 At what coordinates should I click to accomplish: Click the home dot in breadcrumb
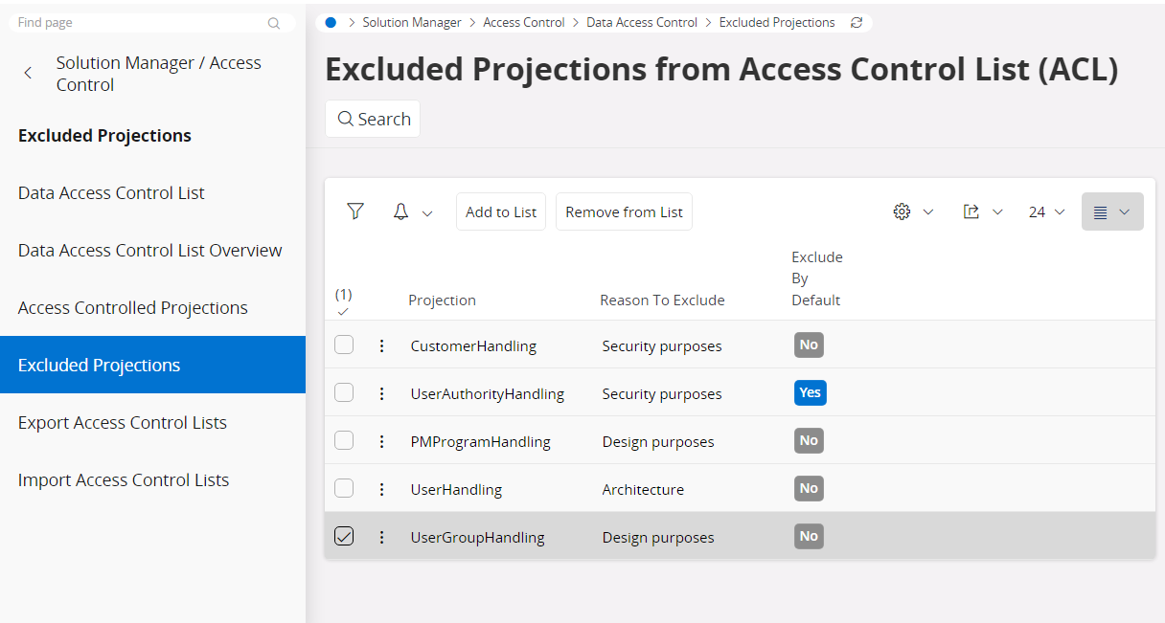[331, 23]
